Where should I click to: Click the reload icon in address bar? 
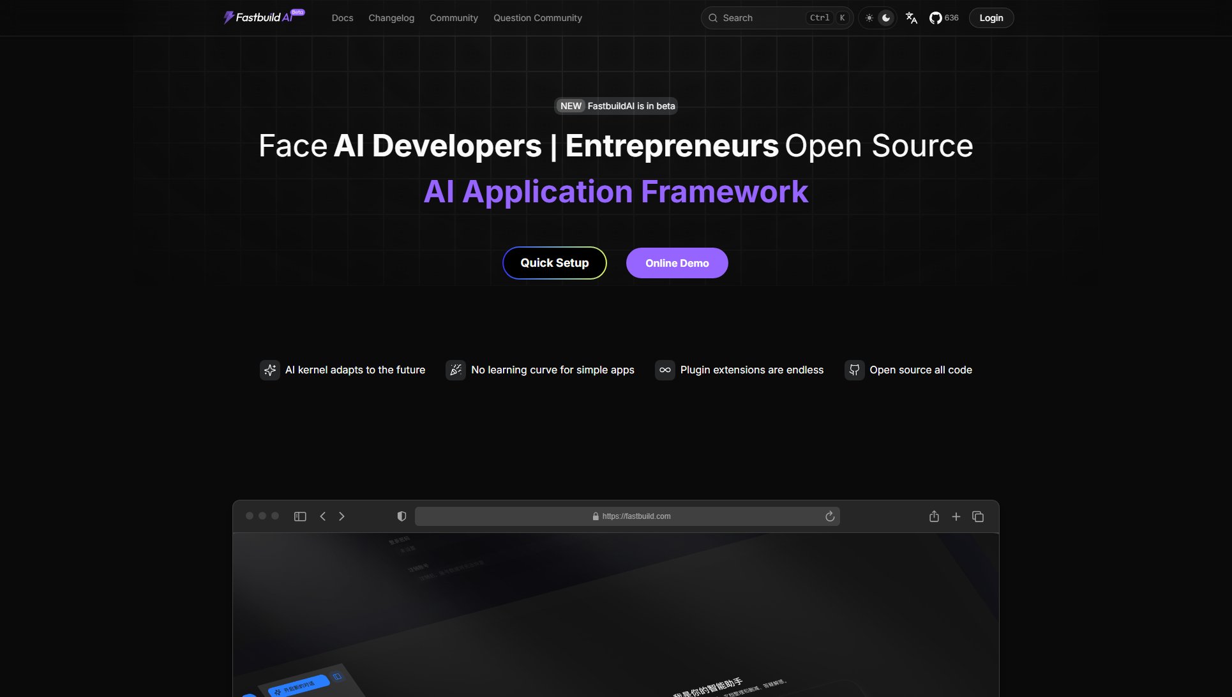point(830,516)
